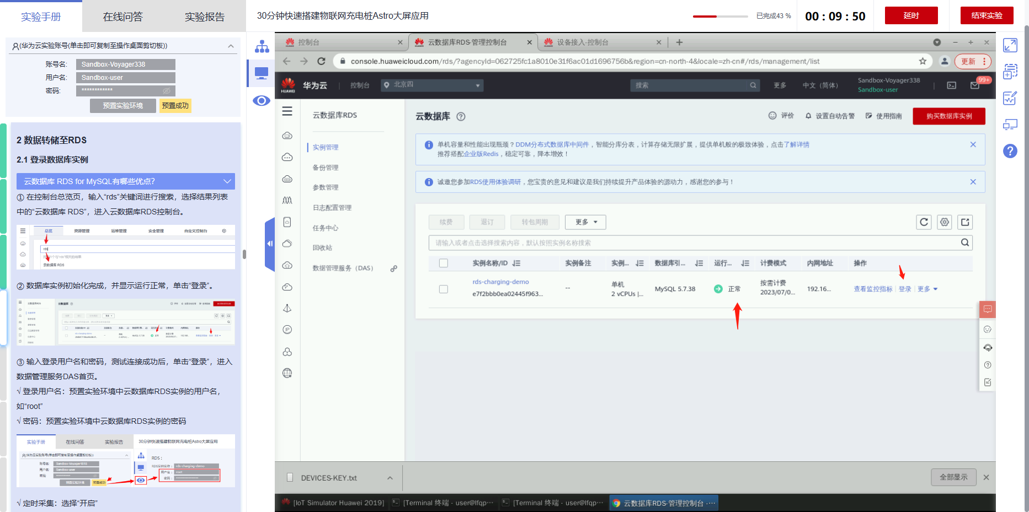Image resolution: width=1029 pixels, height=512 pixels.
Task: Open 备份管理 in the RDS side menu
Action: [x=326, y=168]
